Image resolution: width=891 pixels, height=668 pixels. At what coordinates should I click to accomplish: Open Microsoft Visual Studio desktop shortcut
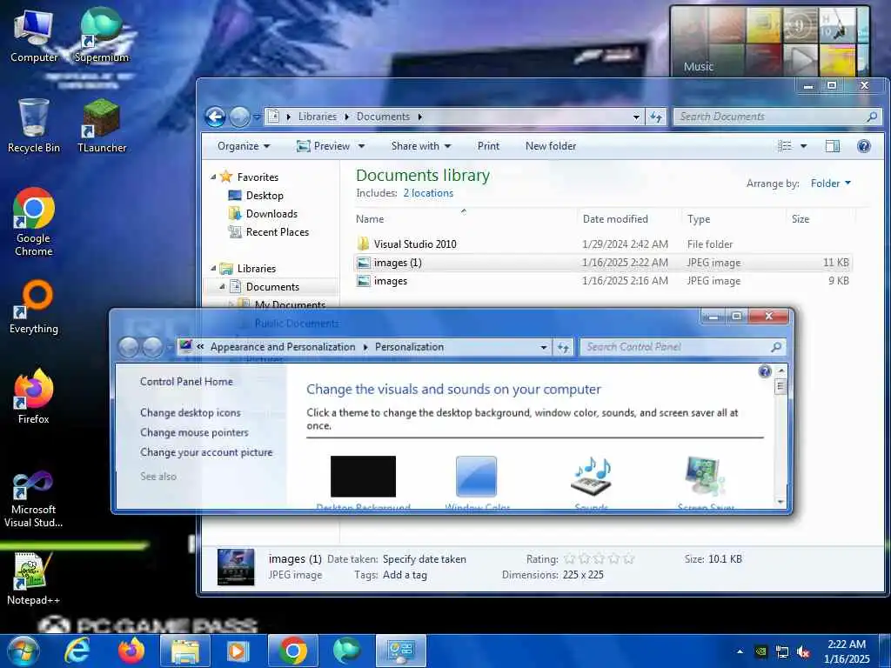click(x=34, y=500)
